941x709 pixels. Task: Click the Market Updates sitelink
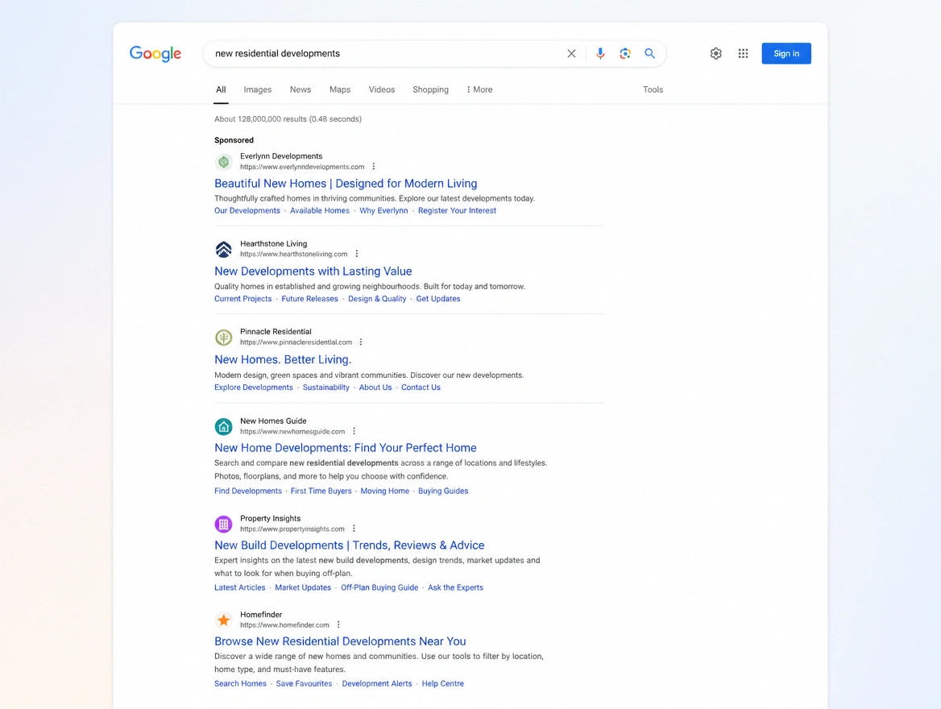303,587
